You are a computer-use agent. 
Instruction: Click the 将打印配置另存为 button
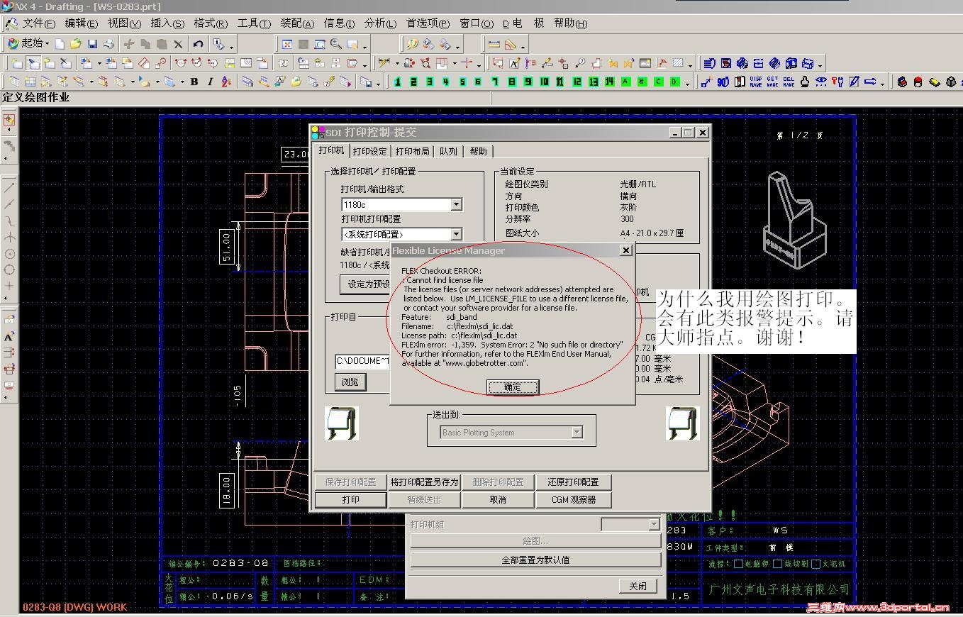click(x=424, y=482)
